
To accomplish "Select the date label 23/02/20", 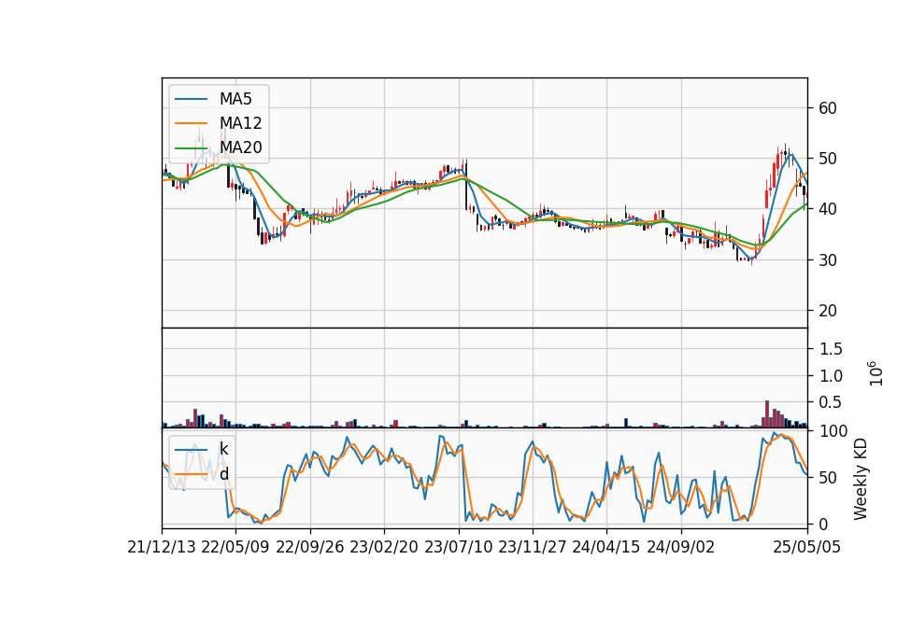I will pyautogui.click(x=384, y=547).
